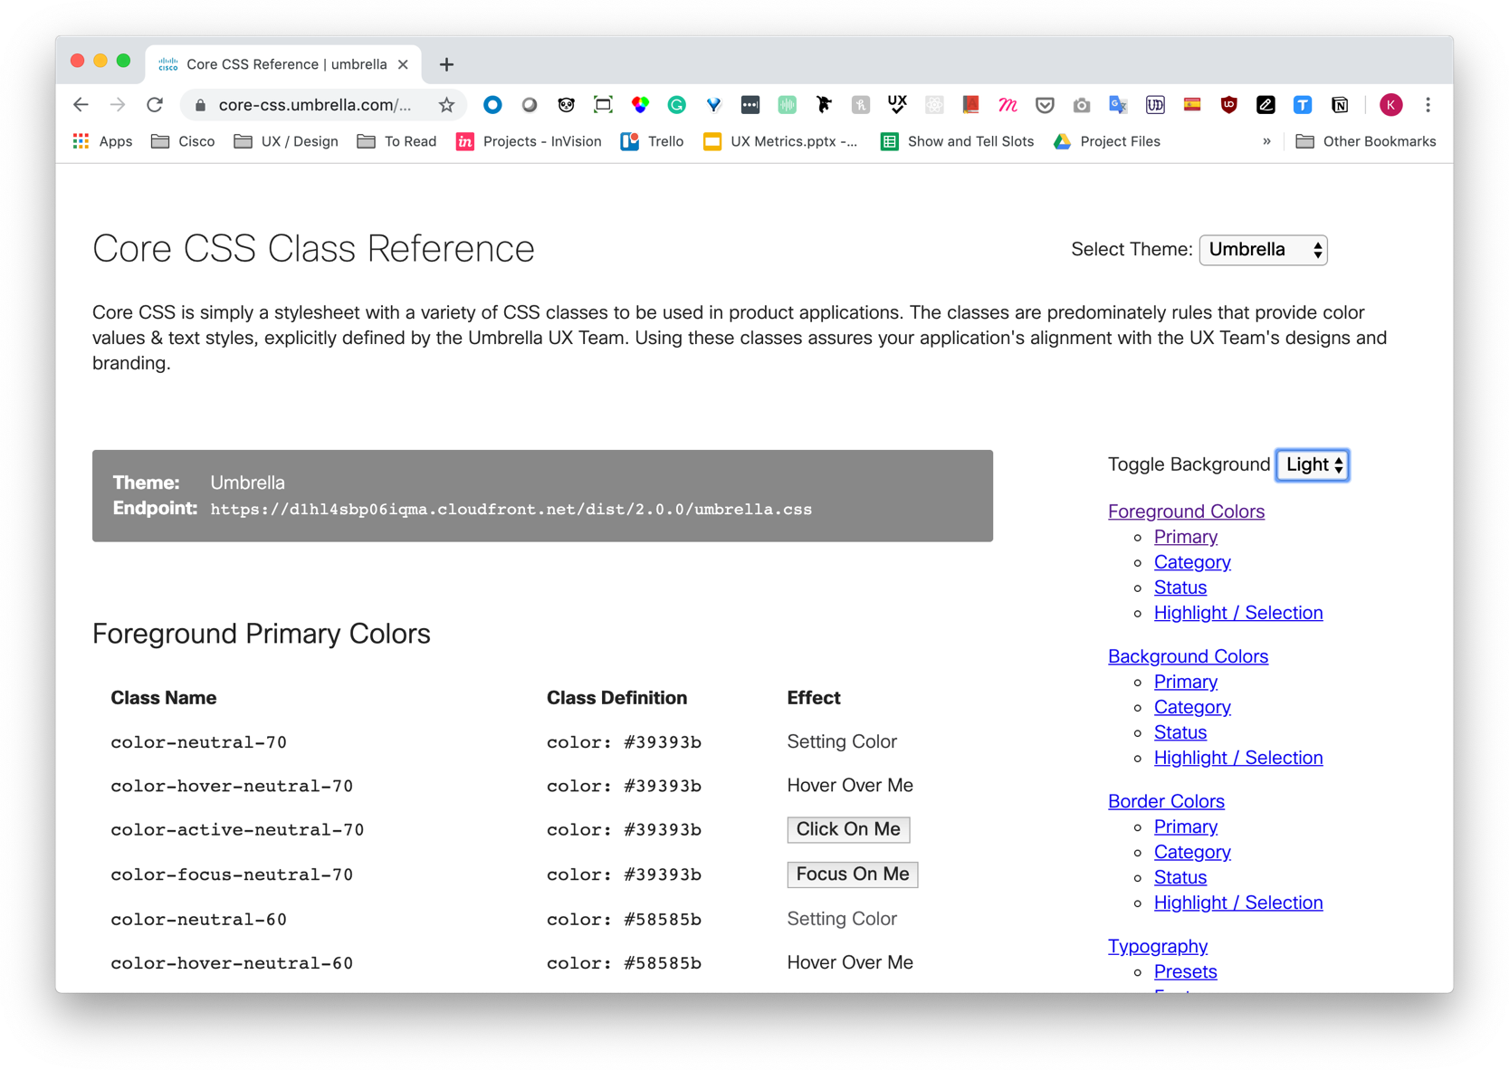Viewport: 1509px width, 1070px height.
Task: Bookmark this page with the star icon
Action: 446,105
